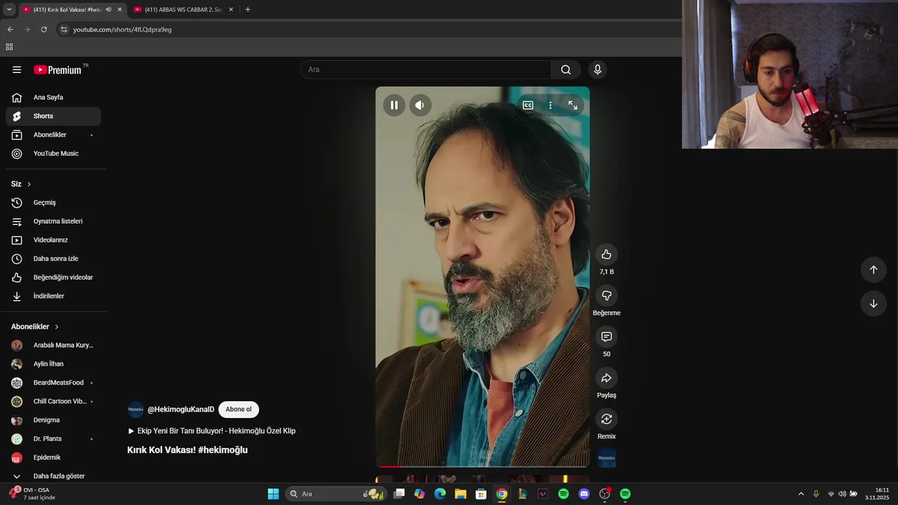Open the YouTube hamburger guide menu
The width and height of the screenshot is (898, 505).
[x=17, y=69]
